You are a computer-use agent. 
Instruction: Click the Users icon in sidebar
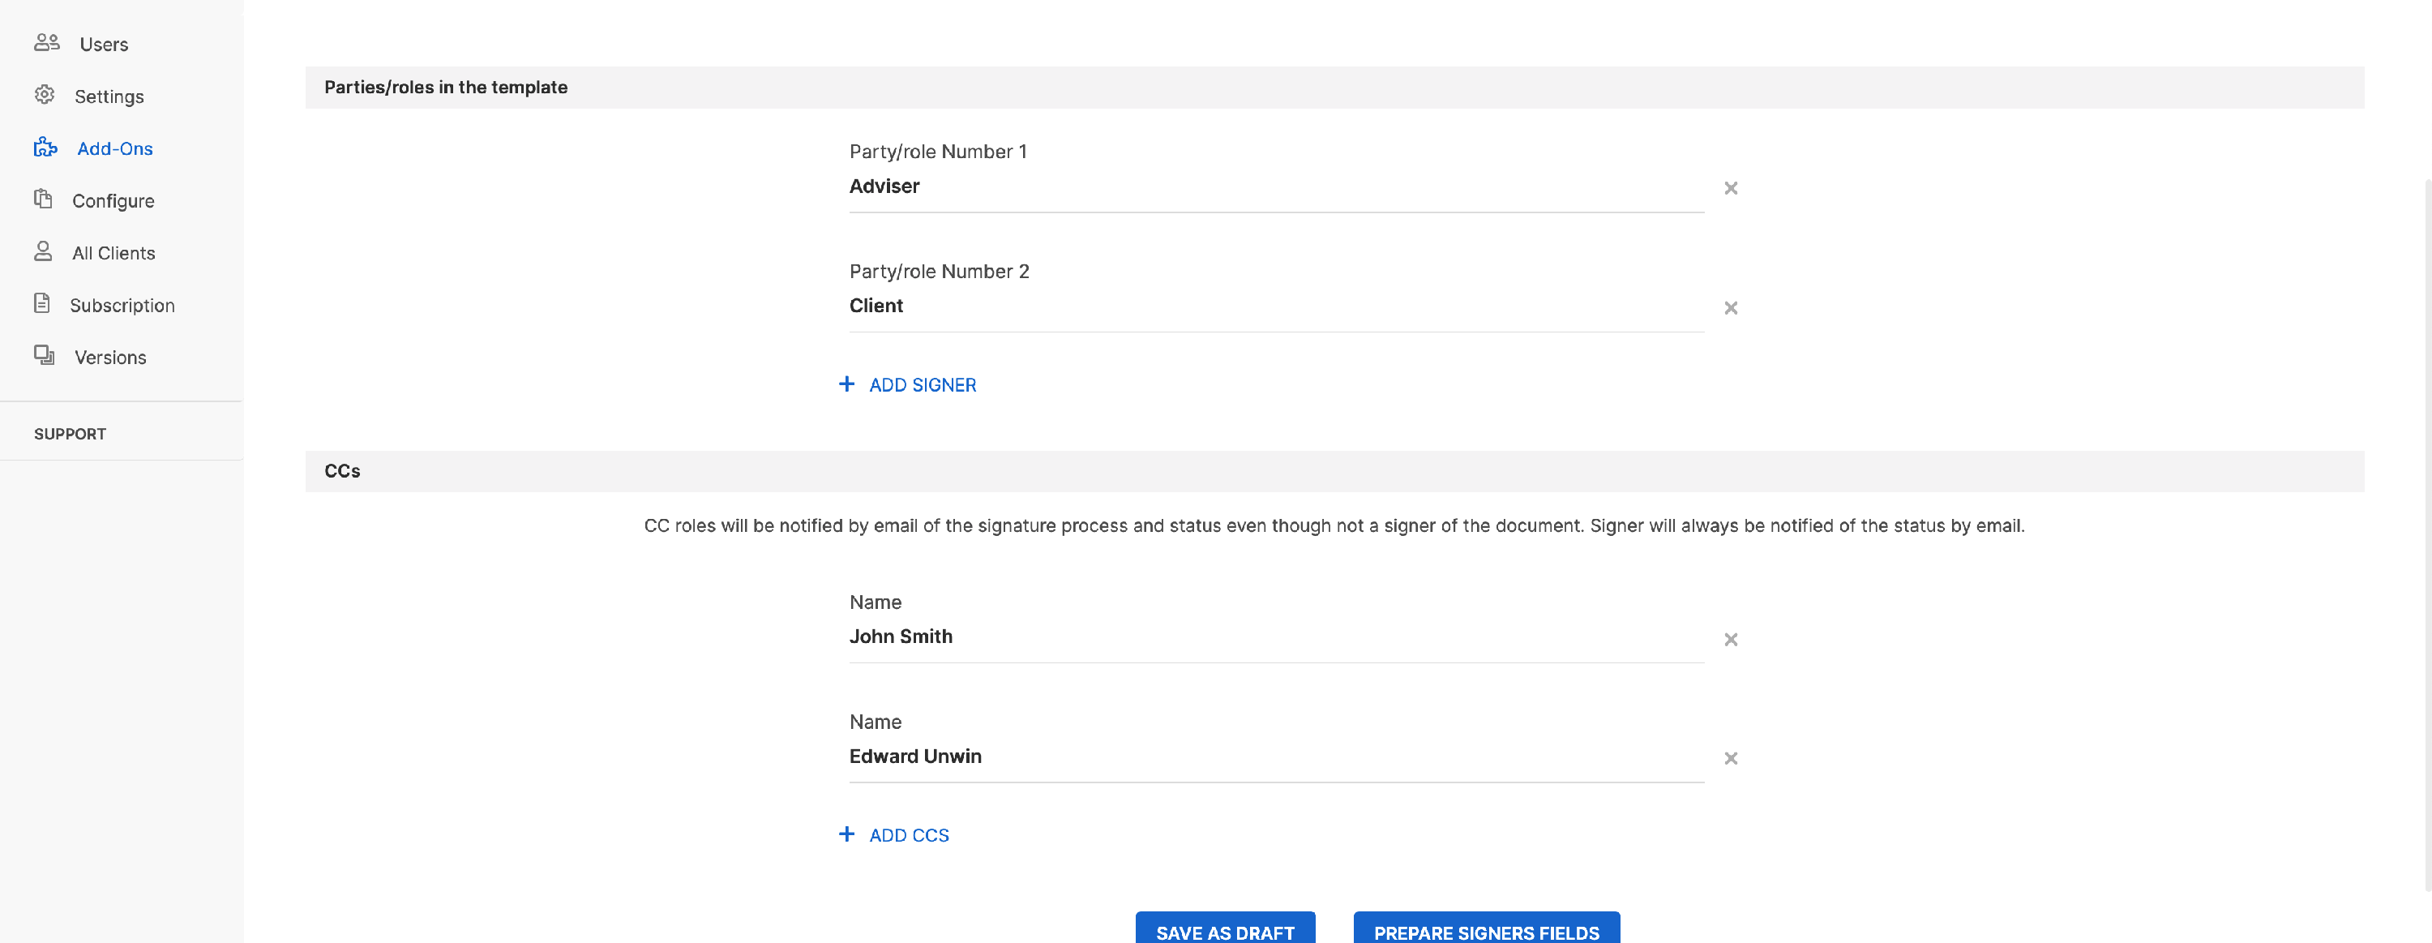point(46,42)
